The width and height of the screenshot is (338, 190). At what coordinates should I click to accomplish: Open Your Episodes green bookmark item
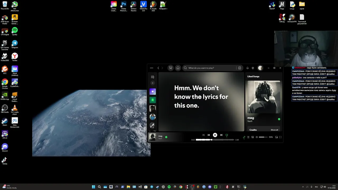click(x=153, y=100)
